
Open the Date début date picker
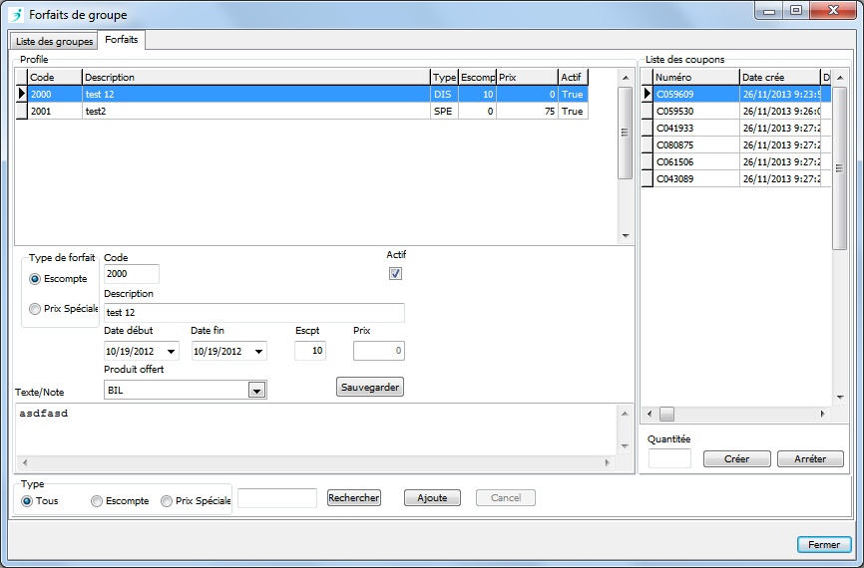(x=172, y=352)
